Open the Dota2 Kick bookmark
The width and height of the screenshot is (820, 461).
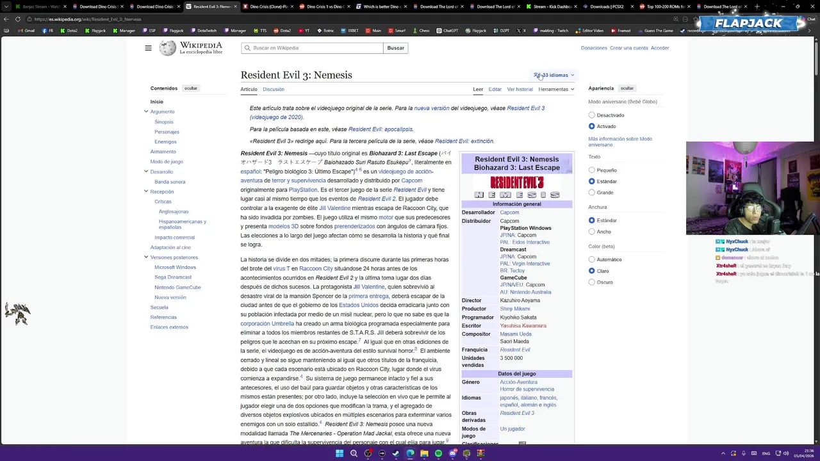pyautogui.click(x=69, y=31)
